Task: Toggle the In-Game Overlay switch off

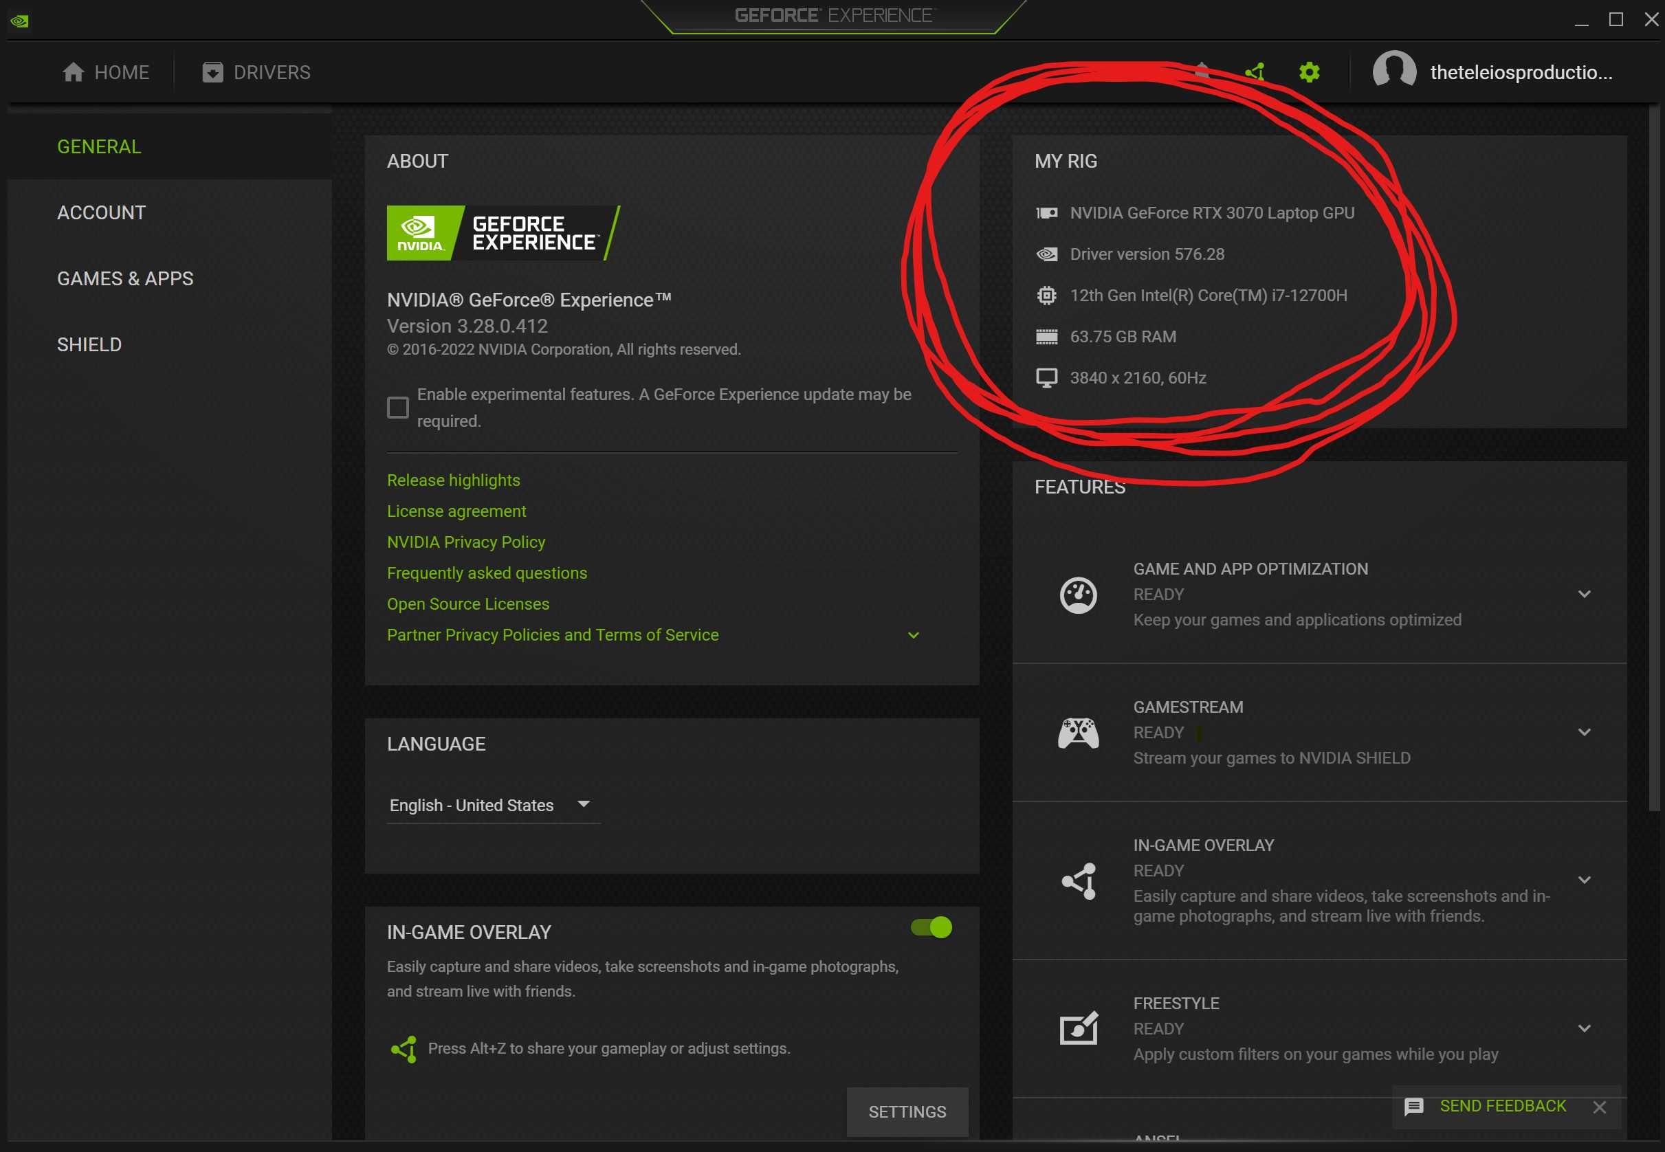Action: [931, 927]
